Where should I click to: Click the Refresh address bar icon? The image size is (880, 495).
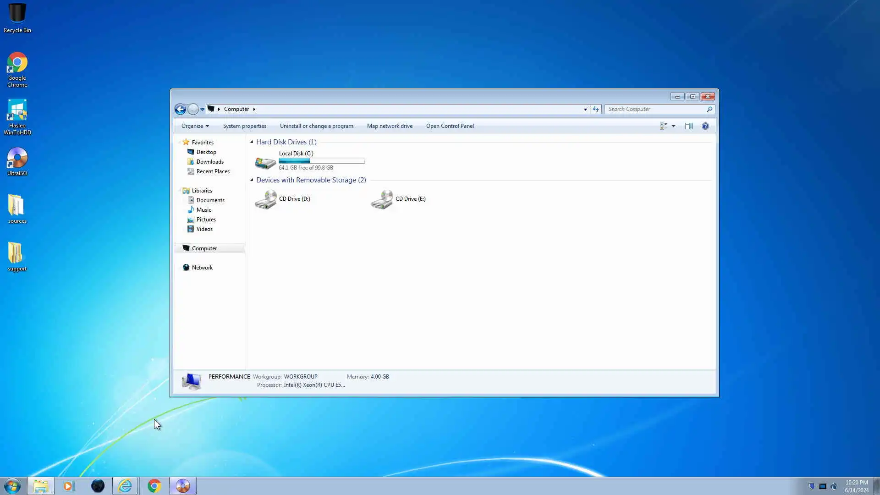point(595,109)
